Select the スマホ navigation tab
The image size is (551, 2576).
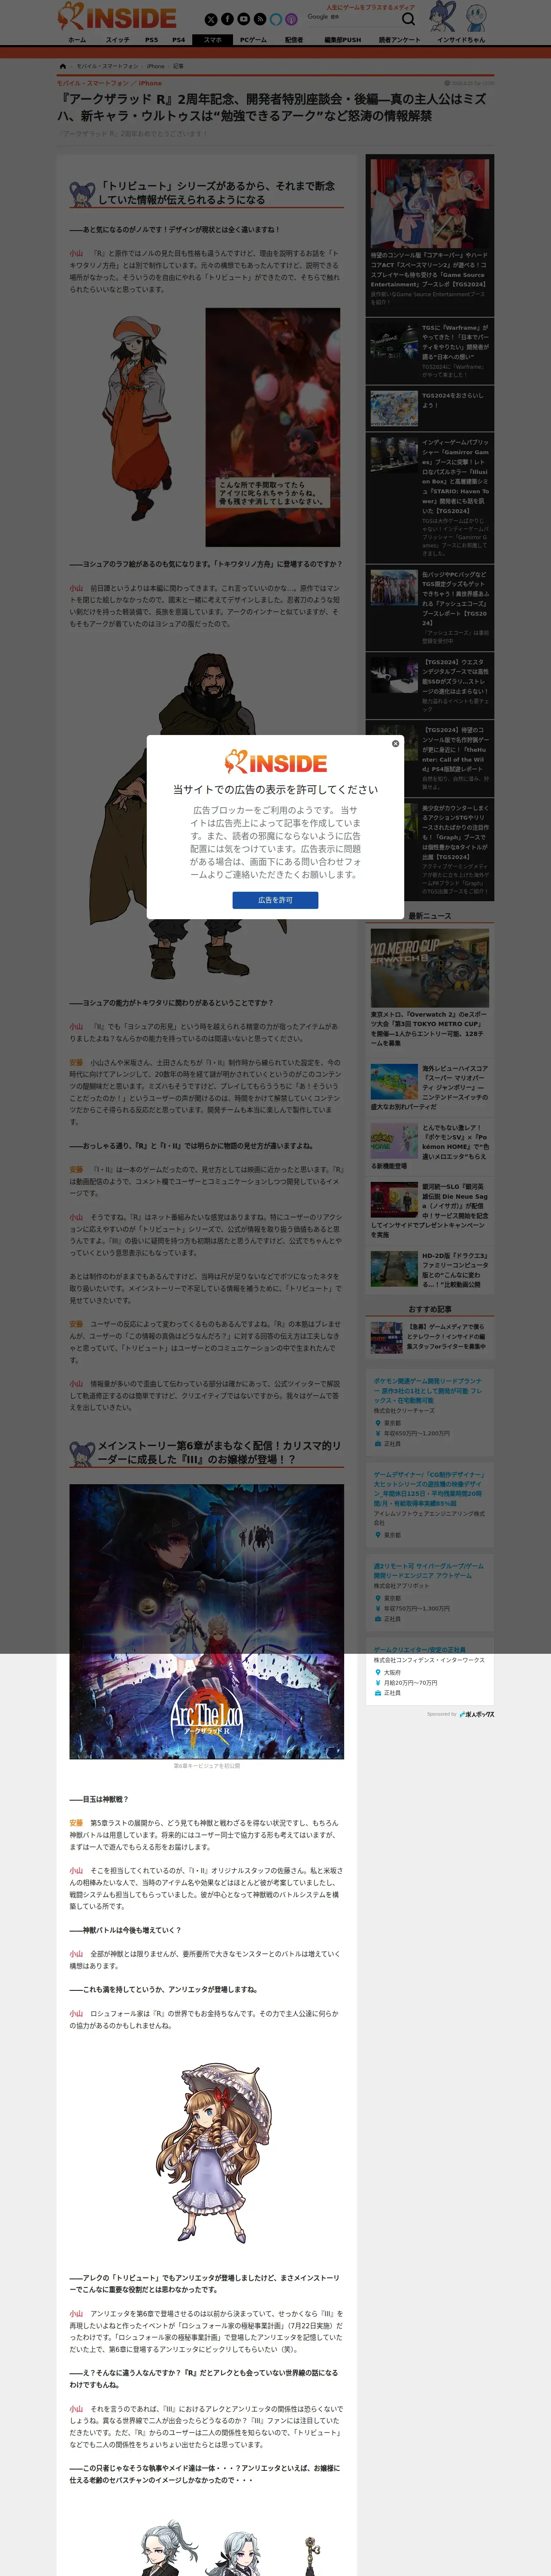point(213,40)
